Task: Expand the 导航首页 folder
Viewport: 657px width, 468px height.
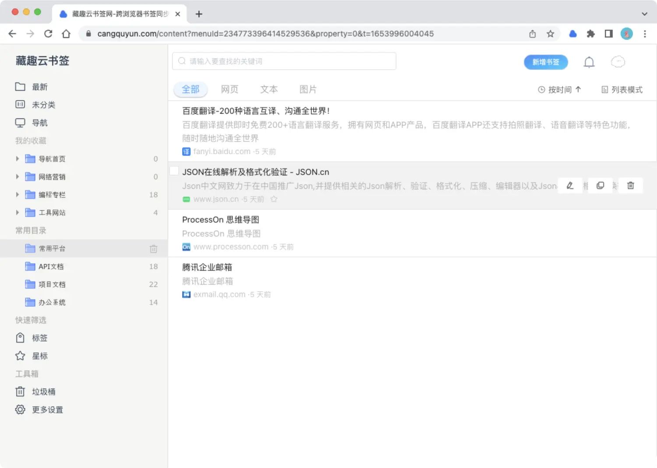Action: click(18, 158)
